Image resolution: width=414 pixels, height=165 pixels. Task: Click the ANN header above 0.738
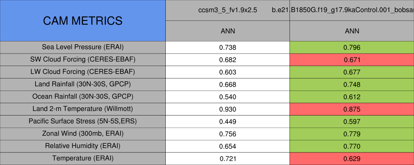[x=227, y=31]
